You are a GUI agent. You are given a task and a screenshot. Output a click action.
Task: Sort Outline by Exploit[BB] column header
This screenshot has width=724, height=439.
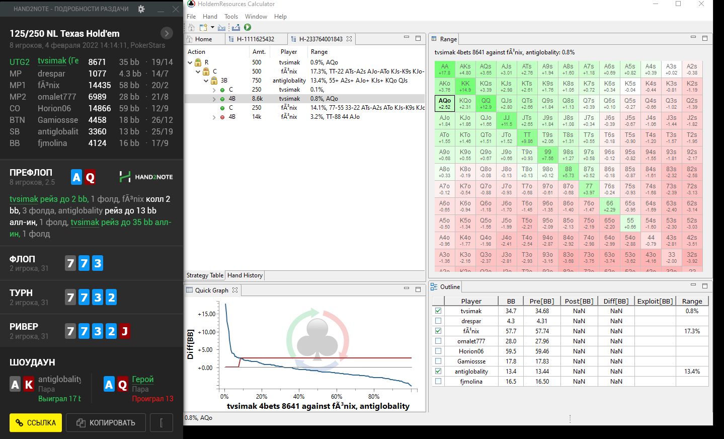point(655,301)
